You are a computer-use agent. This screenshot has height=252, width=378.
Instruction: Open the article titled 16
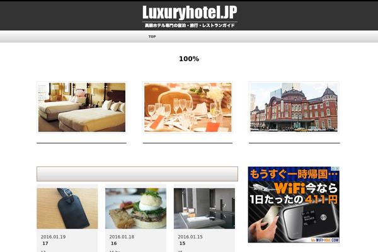[x=114, y=244]
